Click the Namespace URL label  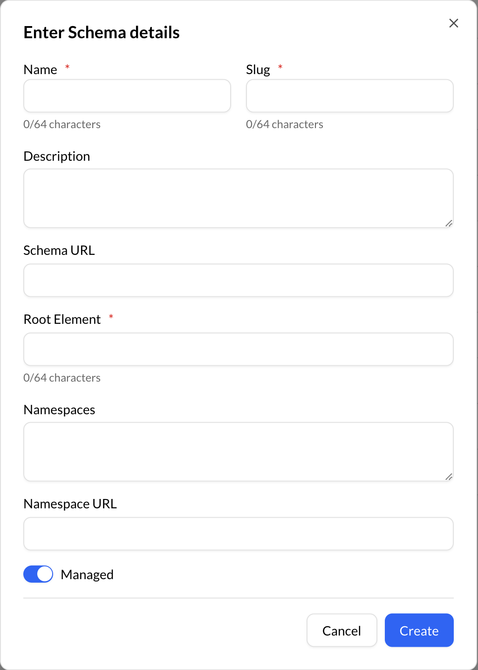[x=70, y=504]
